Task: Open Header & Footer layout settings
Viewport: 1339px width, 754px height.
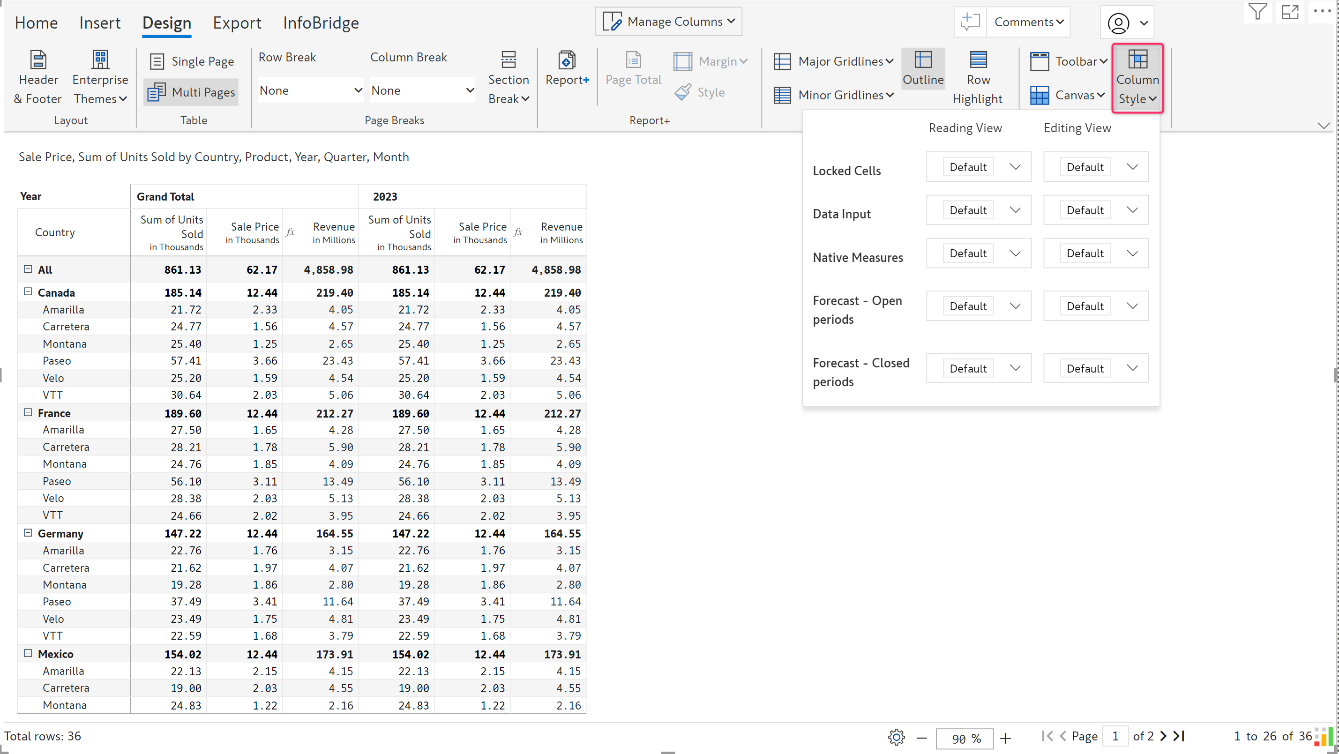Action: (x=37, y=78)
